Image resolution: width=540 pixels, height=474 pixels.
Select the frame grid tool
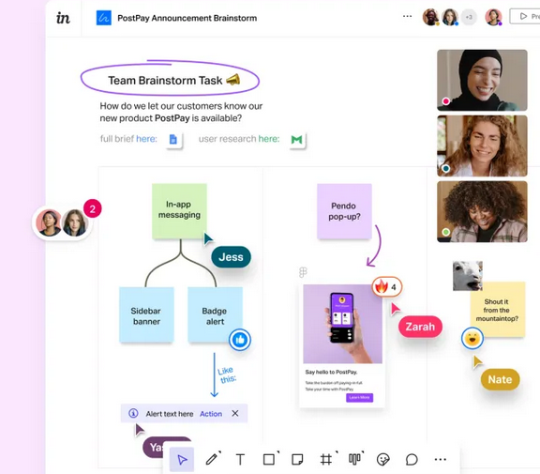click(326, 459)
